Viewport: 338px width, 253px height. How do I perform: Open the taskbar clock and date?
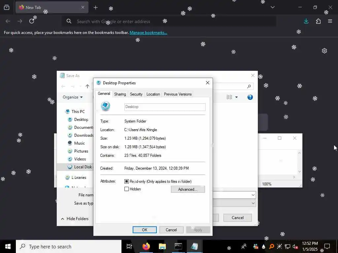point(310,246)
